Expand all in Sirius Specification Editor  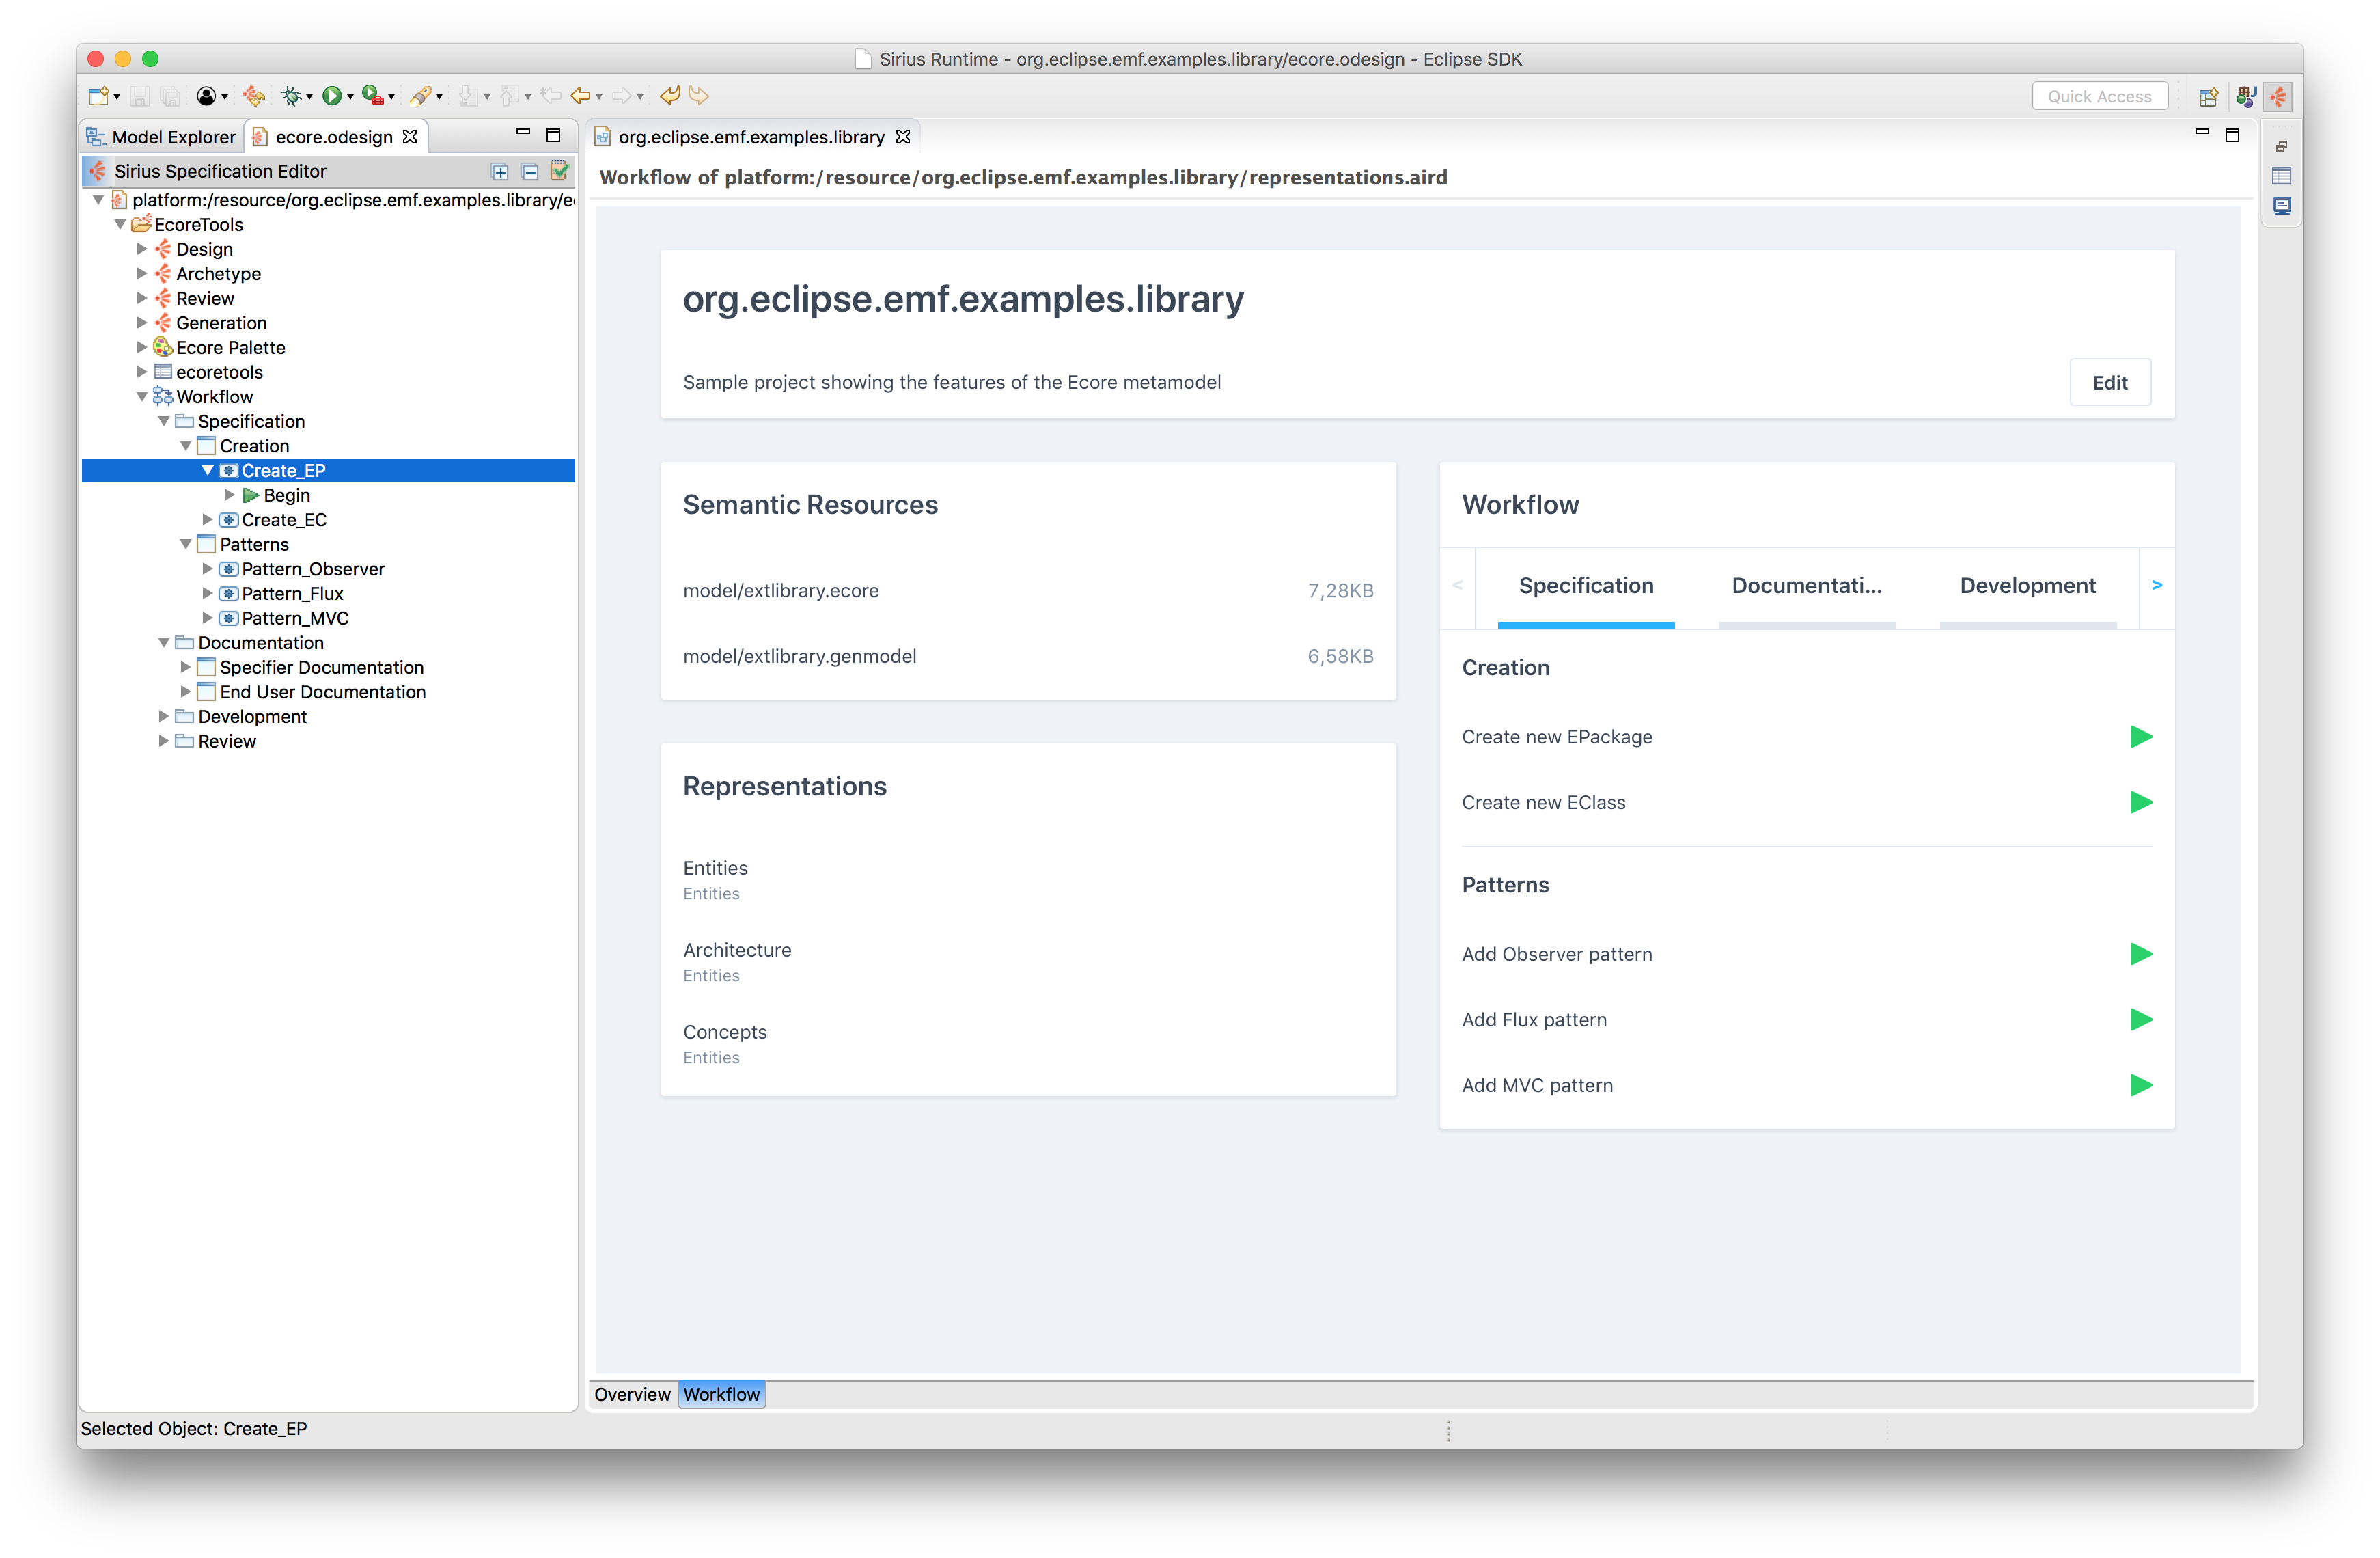click(x=500, y=172)
